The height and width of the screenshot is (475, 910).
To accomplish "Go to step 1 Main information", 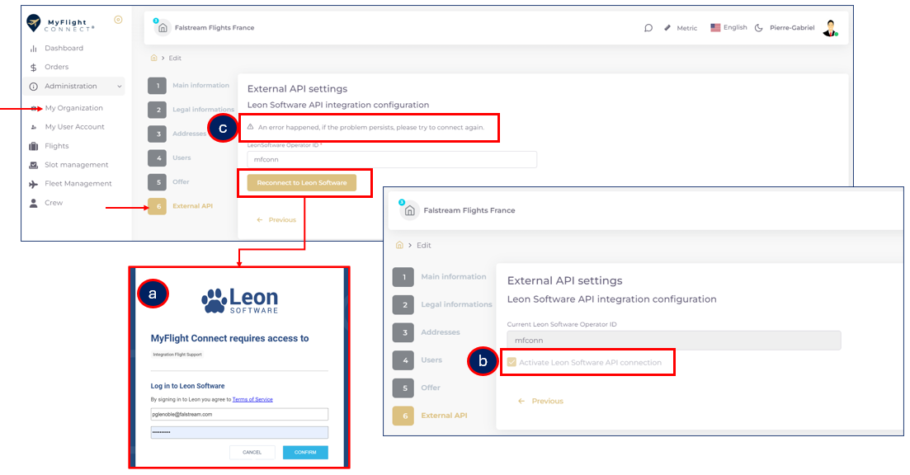I will [157, 86].
